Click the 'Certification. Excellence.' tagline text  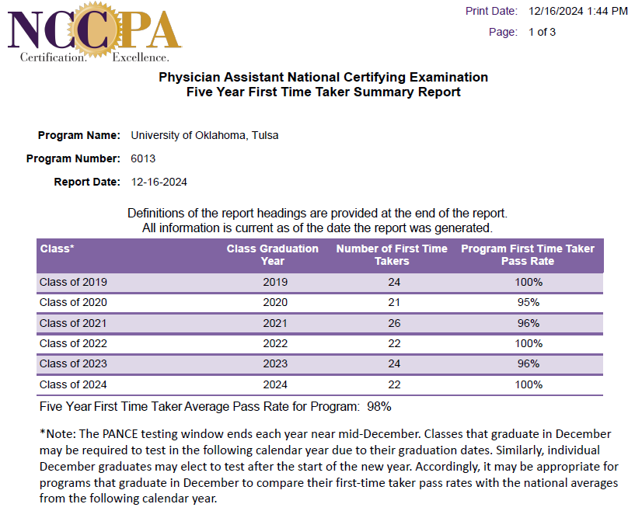[95, 57]
